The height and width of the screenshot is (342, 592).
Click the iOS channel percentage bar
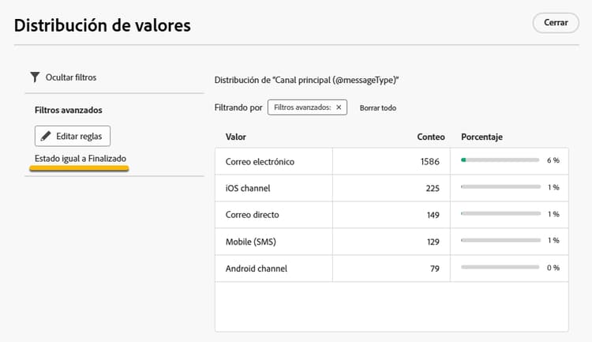500,188
